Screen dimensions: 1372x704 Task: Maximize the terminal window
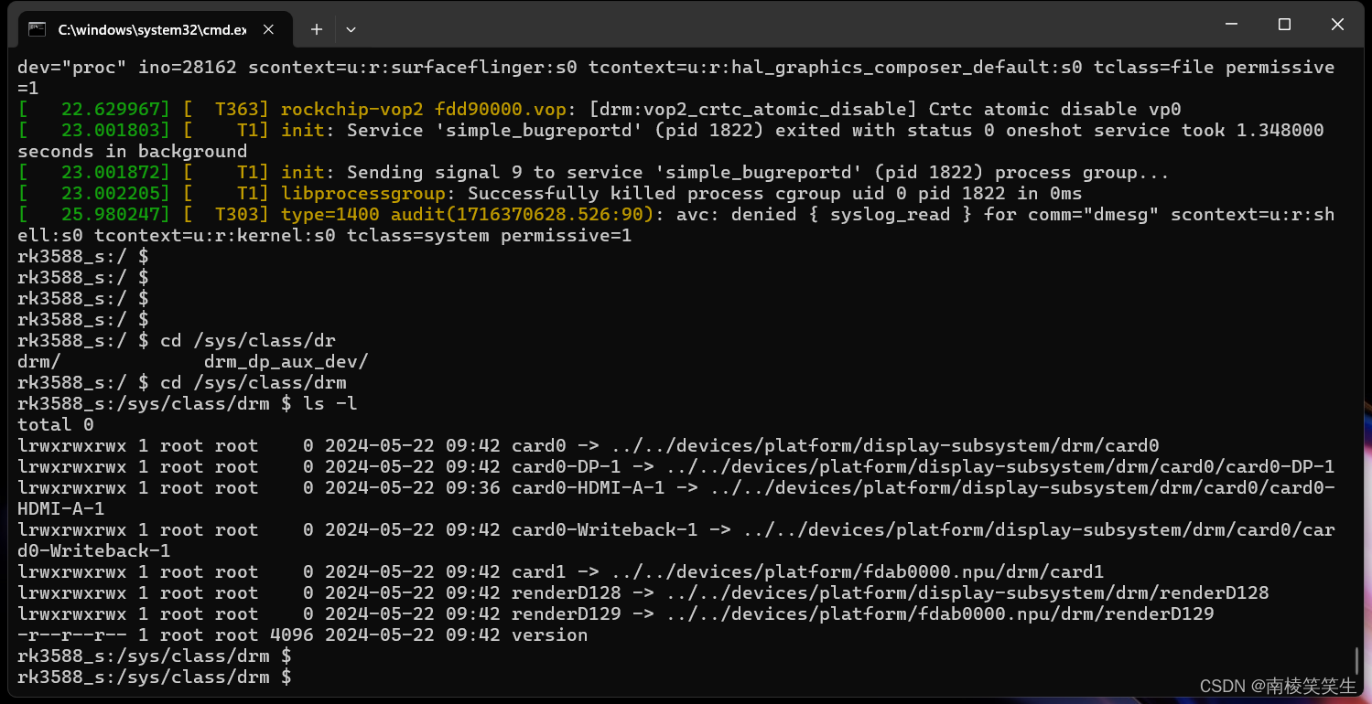1284,25
